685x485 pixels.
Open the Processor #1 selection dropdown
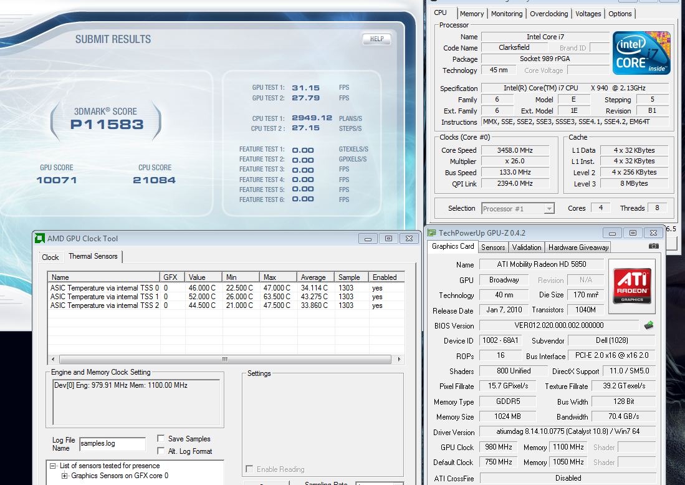[518, 208]
